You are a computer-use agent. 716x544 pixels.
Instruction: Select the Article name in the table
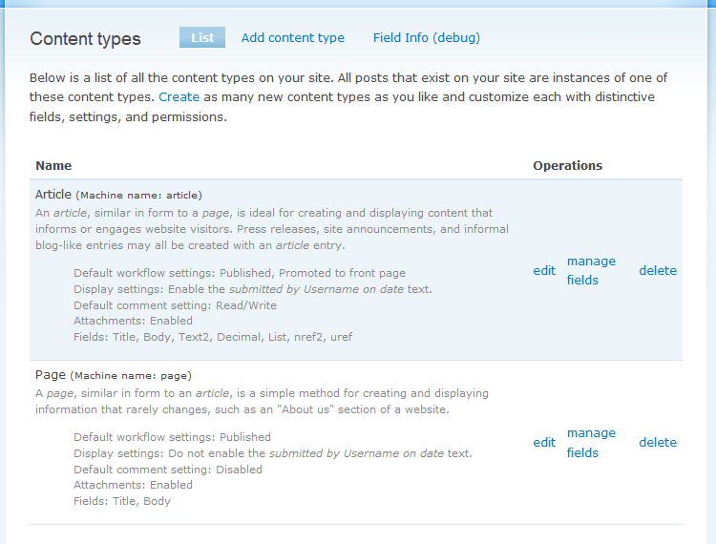53,195
